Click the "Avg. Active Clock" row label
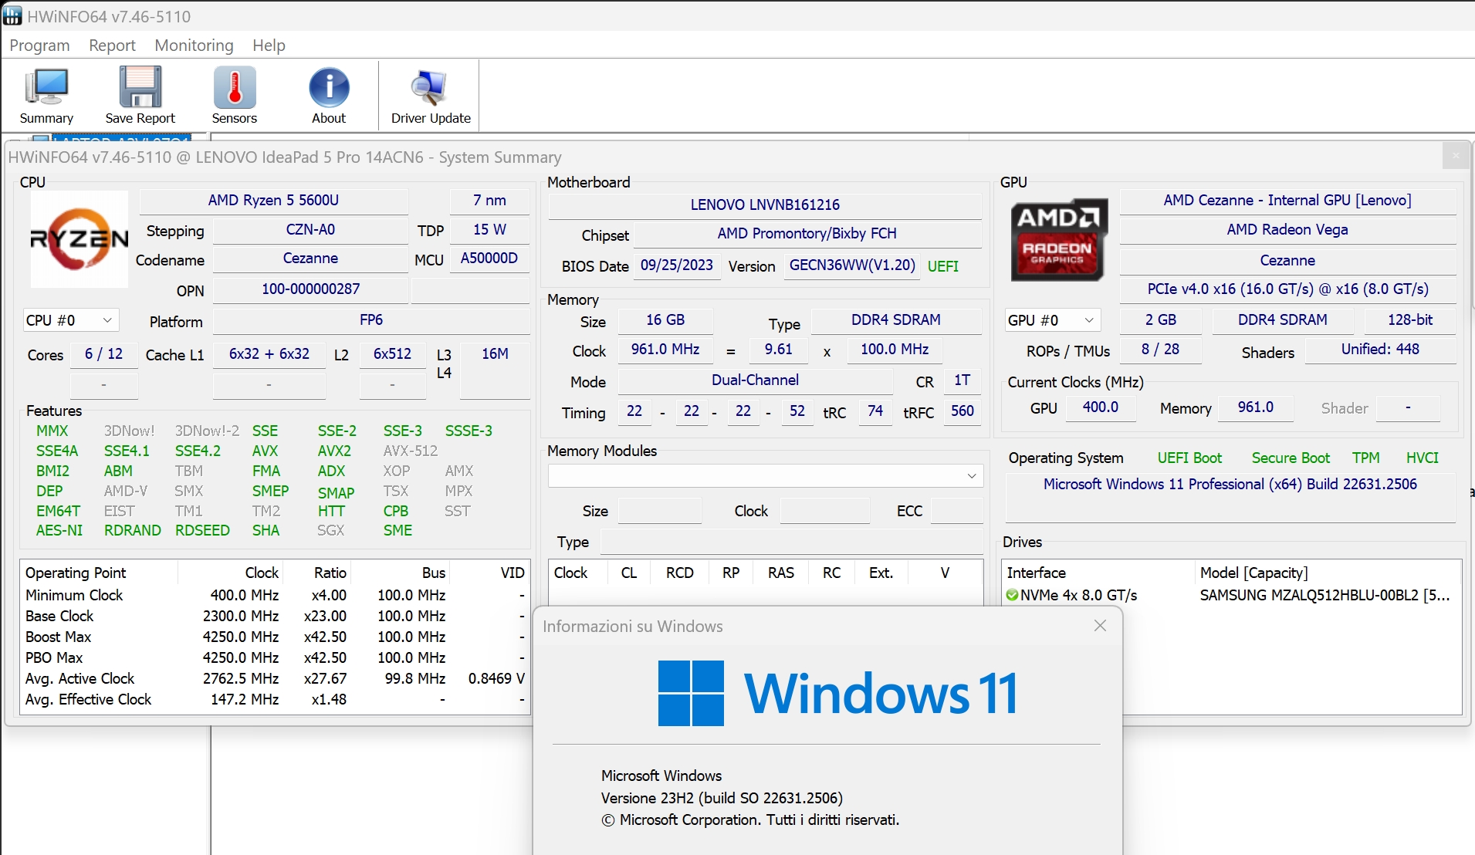The height and width of the screenshot is (855, 1475). (x=80, y=679)
